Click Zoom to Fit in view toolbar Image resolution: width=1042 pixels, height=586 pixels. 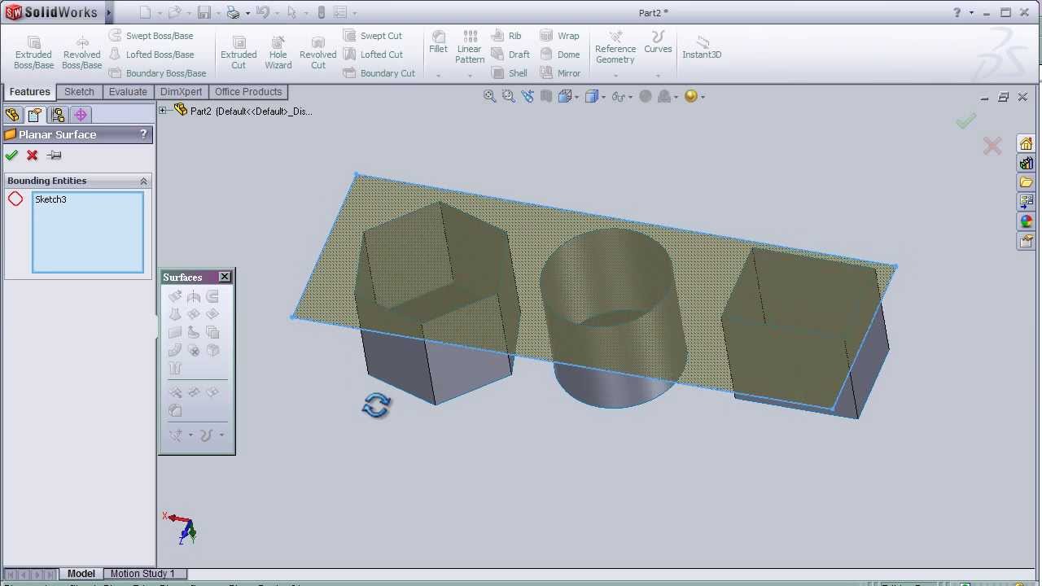coord(489,96)
